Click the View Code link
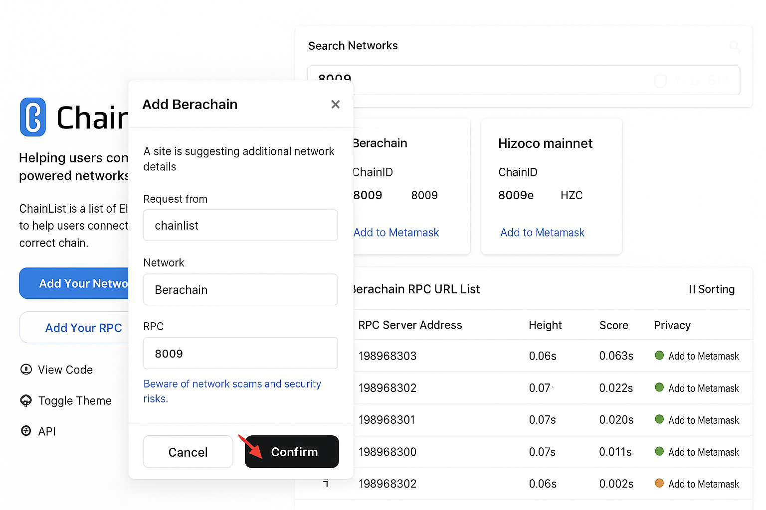 tap(65, 370)
